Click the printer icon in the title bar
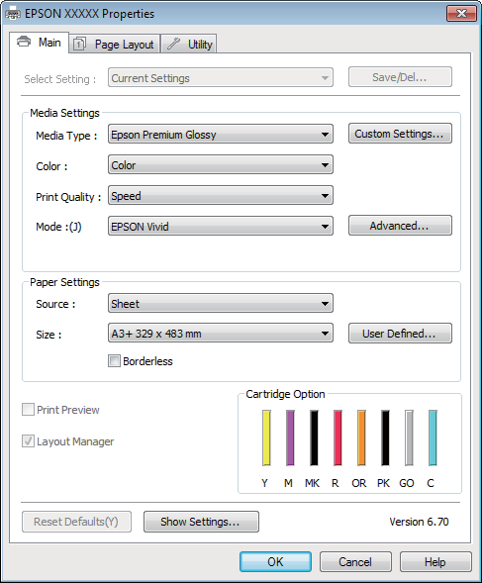 [13, 13]
